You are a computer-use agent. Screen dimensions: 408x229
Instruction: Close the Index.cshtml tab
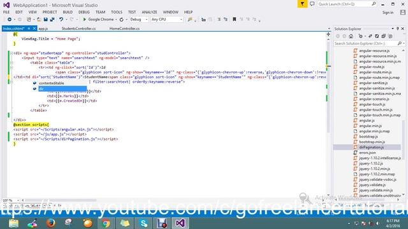tap(34, 29)
